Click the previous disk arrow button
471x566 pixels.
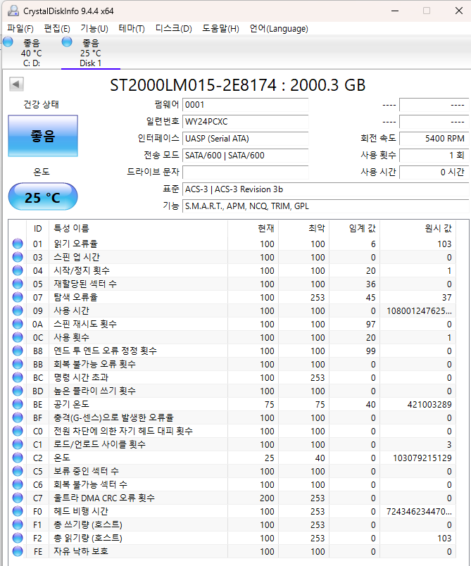pos(15,85)
